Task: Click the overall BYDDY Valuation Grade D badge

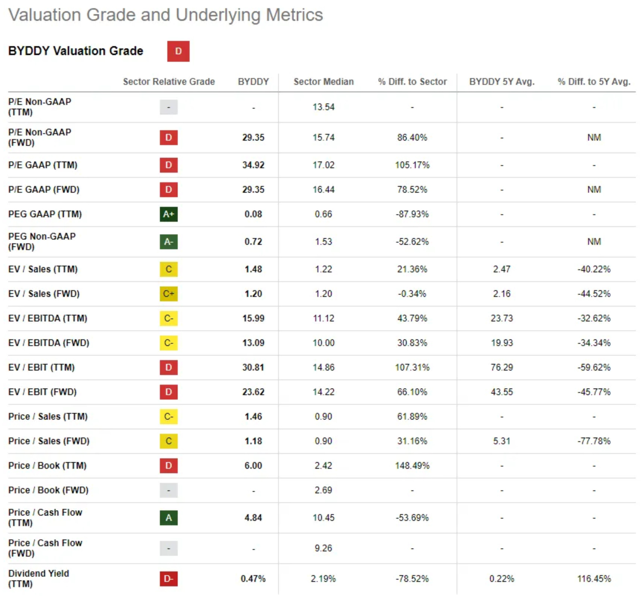Action: point(178,51)
